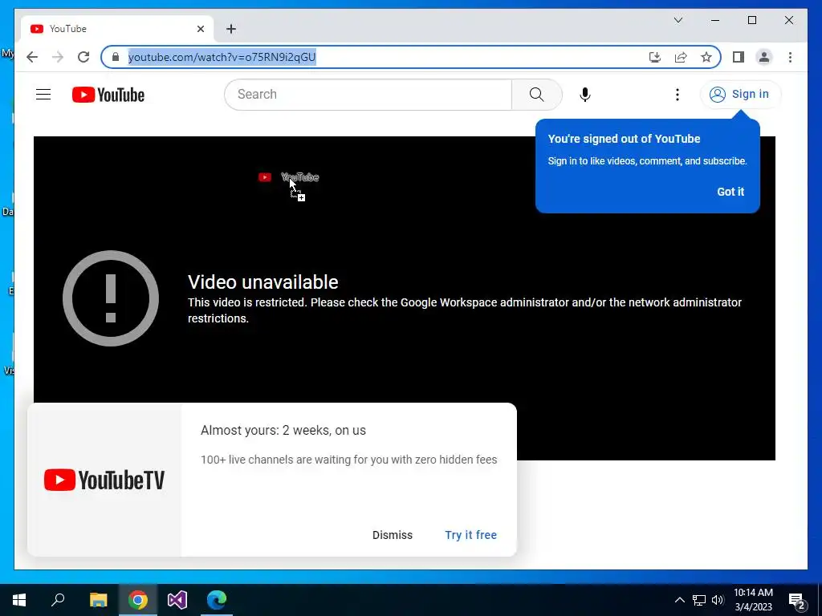Open Visual Studio from the taskbar
822x616 pixels.
pos(177,600)
